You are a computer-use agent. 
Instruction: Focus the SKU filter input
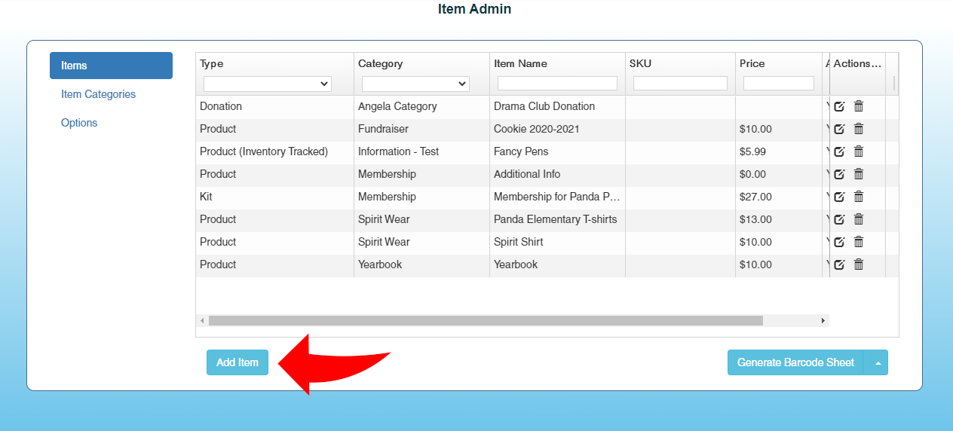click(x=680, y=83)
